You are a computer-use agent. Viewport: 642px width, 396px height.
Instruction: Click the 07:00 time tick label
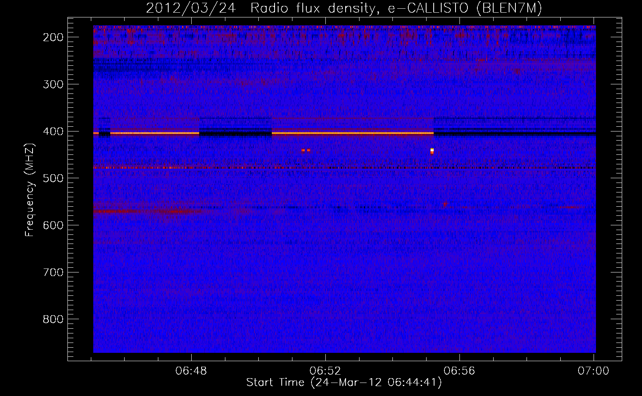(x=594, y=371)
